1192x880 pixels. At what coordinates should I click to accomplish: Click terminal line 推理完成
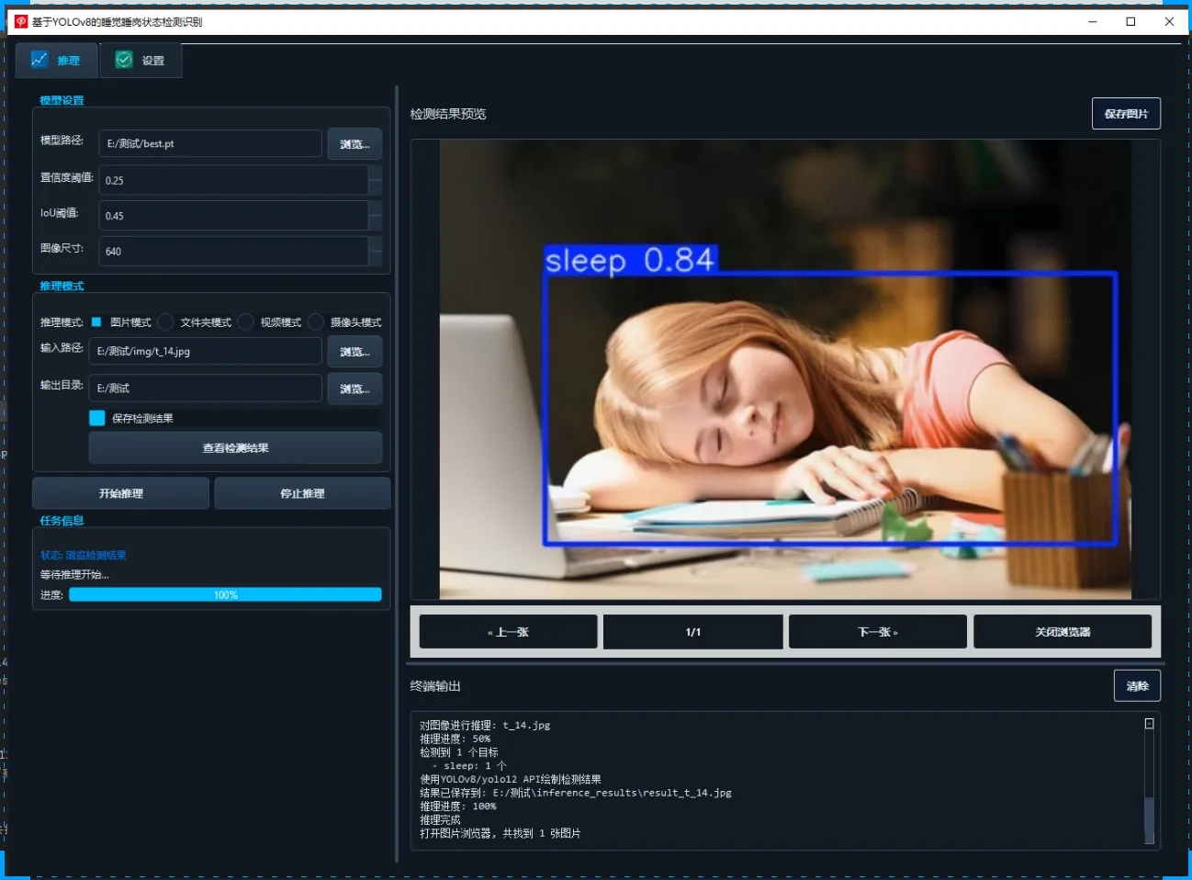coord(440,820)
